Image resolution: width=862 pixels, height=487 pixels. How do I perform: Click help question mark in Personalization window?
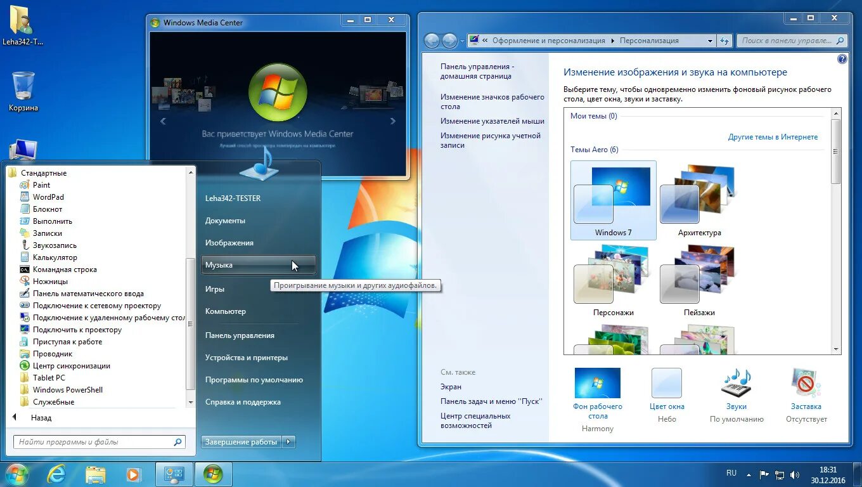(842, 59)
